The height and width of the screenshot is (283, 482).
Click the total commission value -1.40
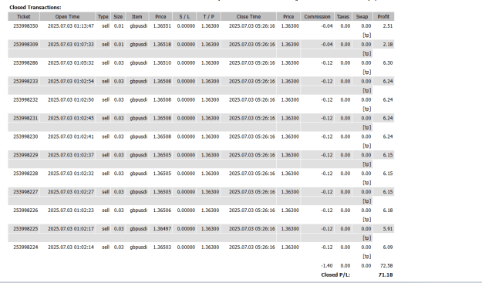pyautogui.click(x=327, y=266)
